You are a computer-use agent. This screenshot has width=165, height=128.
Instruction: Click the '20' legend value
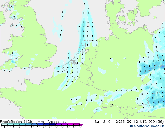(45, 127)
